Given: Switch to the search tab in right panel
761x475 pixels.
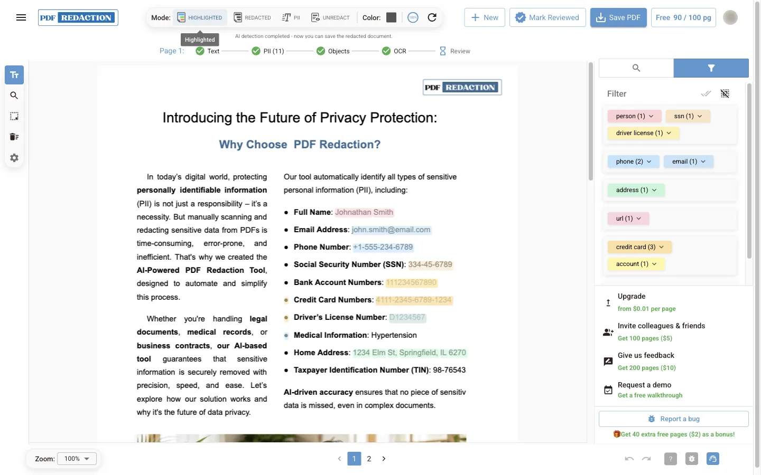Looking at the screenshot, I should coord(636,68).
